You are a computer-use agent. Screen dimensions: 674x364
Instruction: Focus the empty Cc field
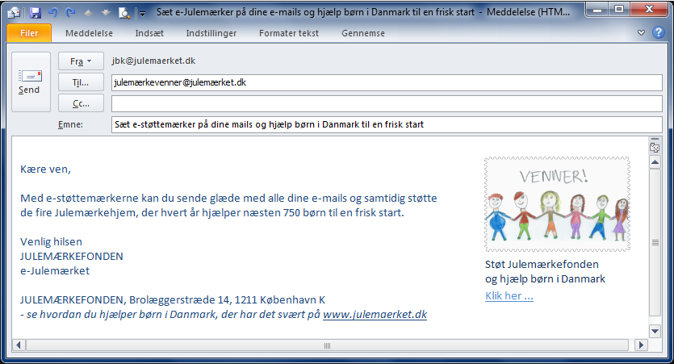387,103
